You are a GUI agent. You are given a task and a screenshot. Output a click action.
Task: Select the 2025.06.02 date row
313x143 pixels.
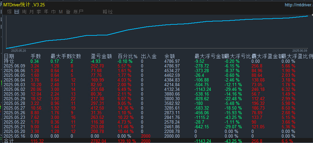click(15, 89)
